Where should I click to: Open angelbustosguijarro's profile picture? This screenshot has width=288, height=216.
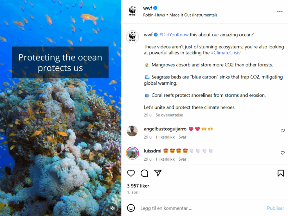(132, 131)
